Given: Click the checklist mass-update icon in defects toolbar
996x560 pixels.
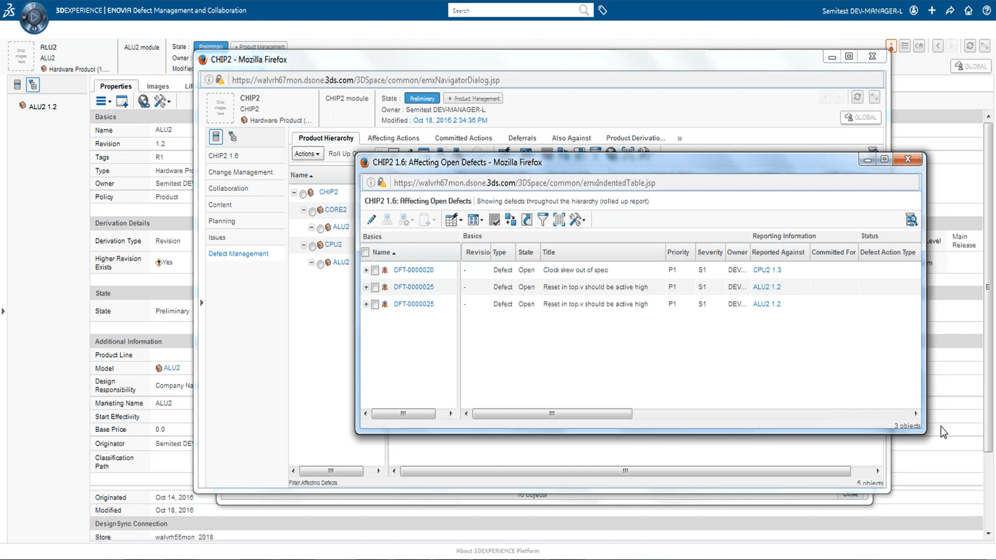Looking at the screenshot, I should (x=494, y=220).
